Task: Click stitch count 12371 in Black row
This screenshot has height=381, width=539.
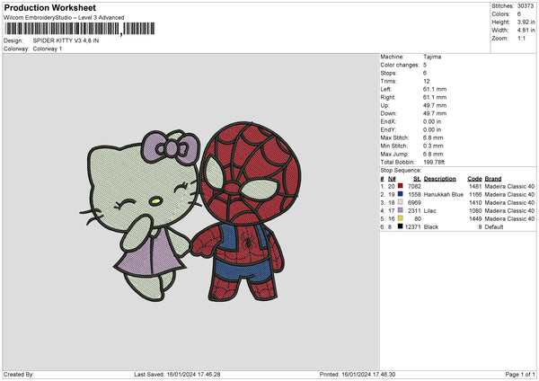Action: 413,227
